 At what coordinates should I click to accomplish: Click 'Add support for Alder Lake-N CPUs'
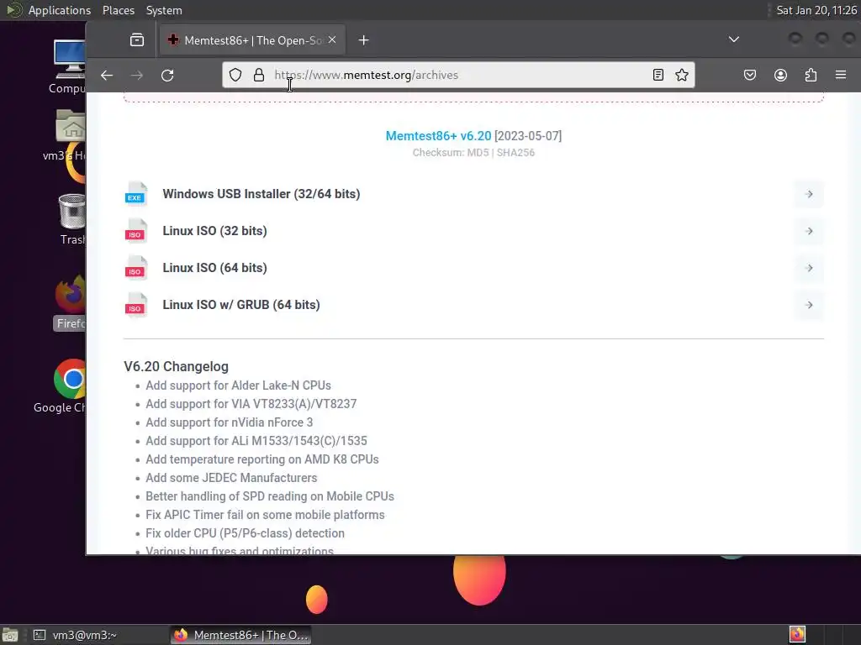(238, 385)
